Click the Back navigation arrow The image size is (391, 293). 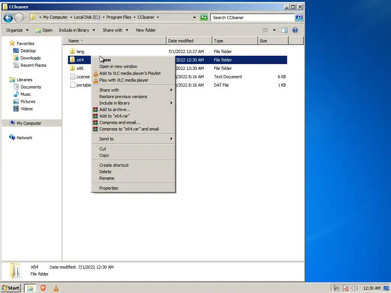click(8, 18)
